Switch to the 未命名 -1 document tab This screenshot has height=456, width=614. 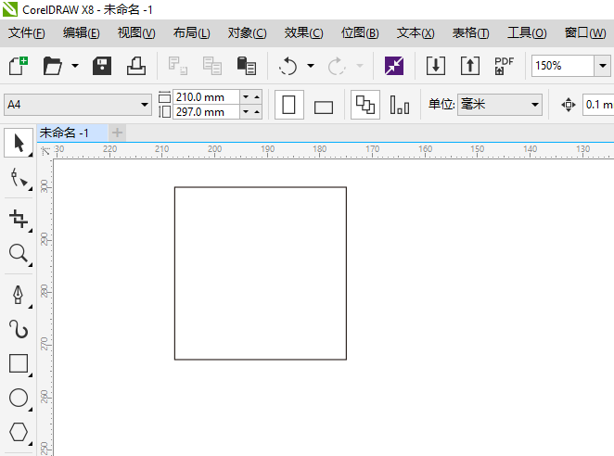click(x=72, y=133)
